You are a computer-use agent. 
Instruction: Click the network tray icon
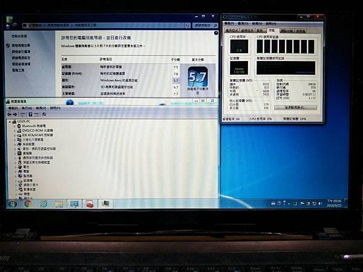[314, 204]
